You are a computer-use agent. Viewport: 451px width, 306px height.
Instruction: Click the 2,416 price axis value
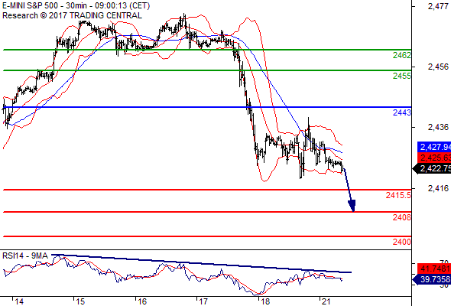click(x=438, y=188)
